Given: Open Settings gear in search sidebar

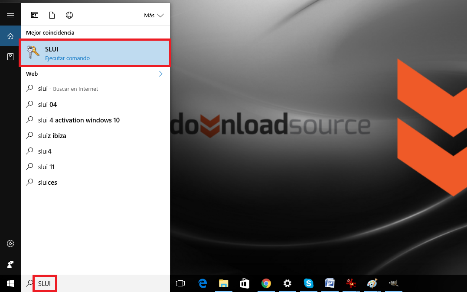Looking at the screenshot, I should [x=10, y=244].
